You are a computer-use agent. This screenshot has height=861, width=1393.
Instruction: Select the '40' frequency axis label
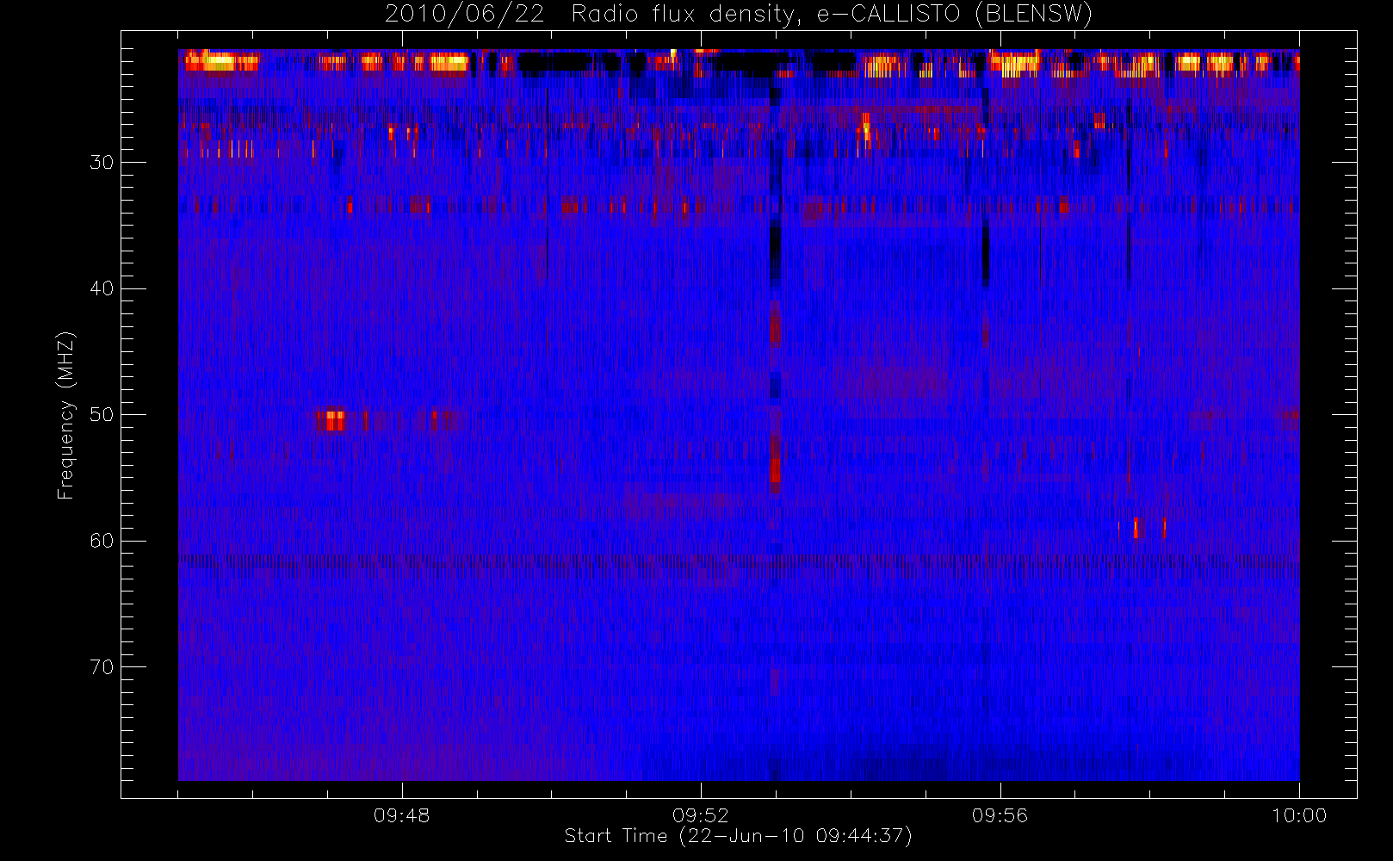[102, 288]
